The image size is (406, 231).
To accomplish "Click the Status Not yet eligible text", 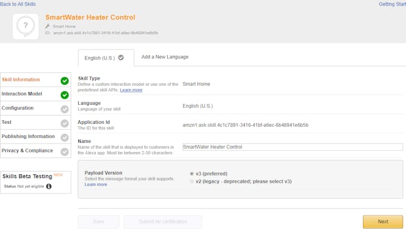I will [24, 186].
